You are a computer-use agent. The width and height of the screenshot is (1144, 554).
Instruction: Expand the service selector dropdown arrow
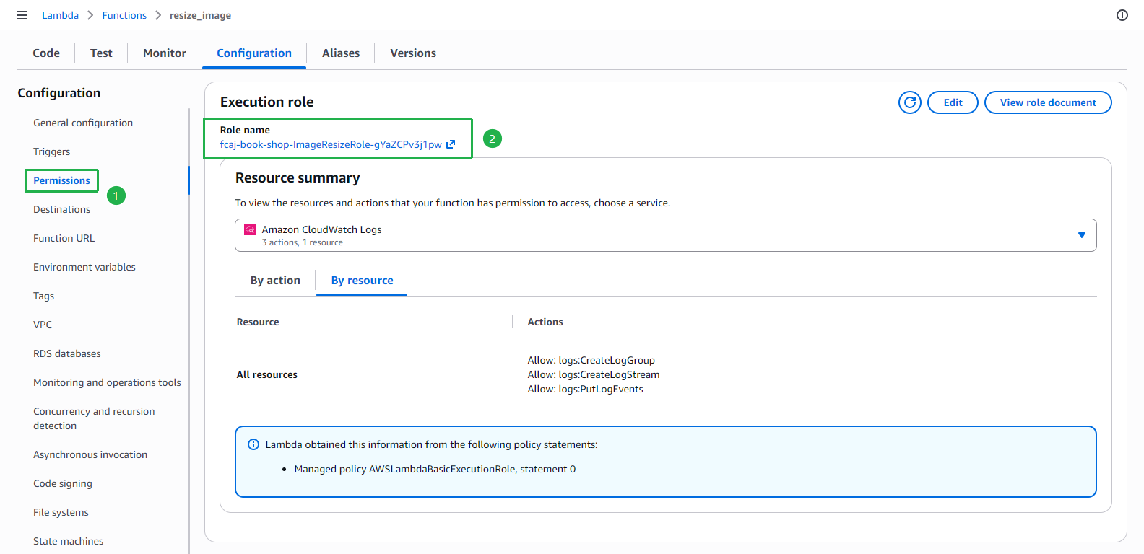point(1082,235)
